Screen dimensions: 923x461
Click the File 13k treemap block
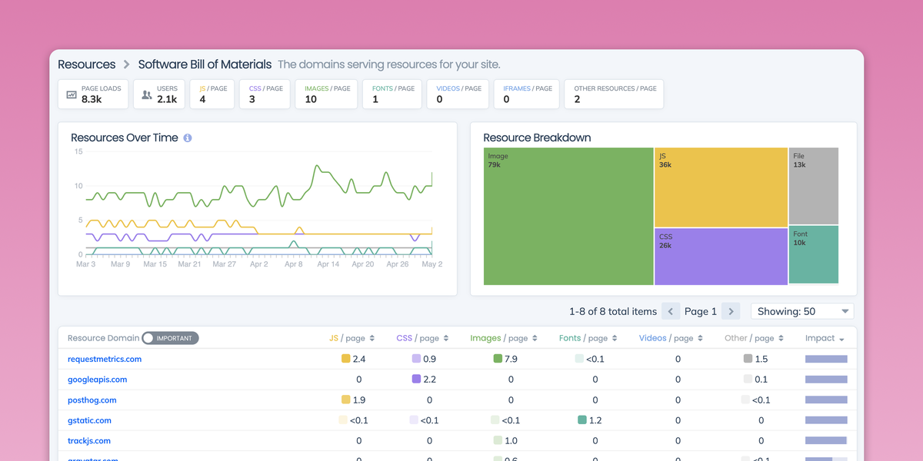click(814, 186)
